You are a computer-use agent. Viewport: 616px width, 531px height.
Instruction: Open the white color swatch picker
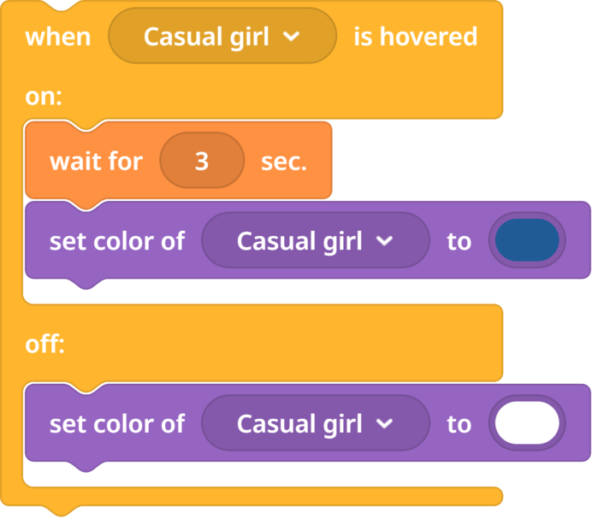[x=527, y=424]
